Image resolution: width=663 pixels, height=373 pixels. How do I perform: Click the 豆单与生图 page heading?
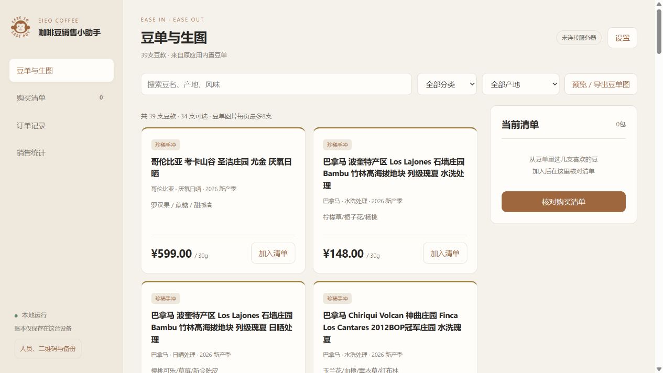[174, 38]
